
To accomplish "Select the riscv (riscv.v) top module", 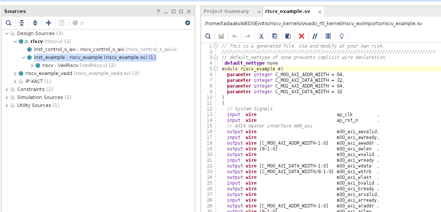I will (x=50, y=41).
